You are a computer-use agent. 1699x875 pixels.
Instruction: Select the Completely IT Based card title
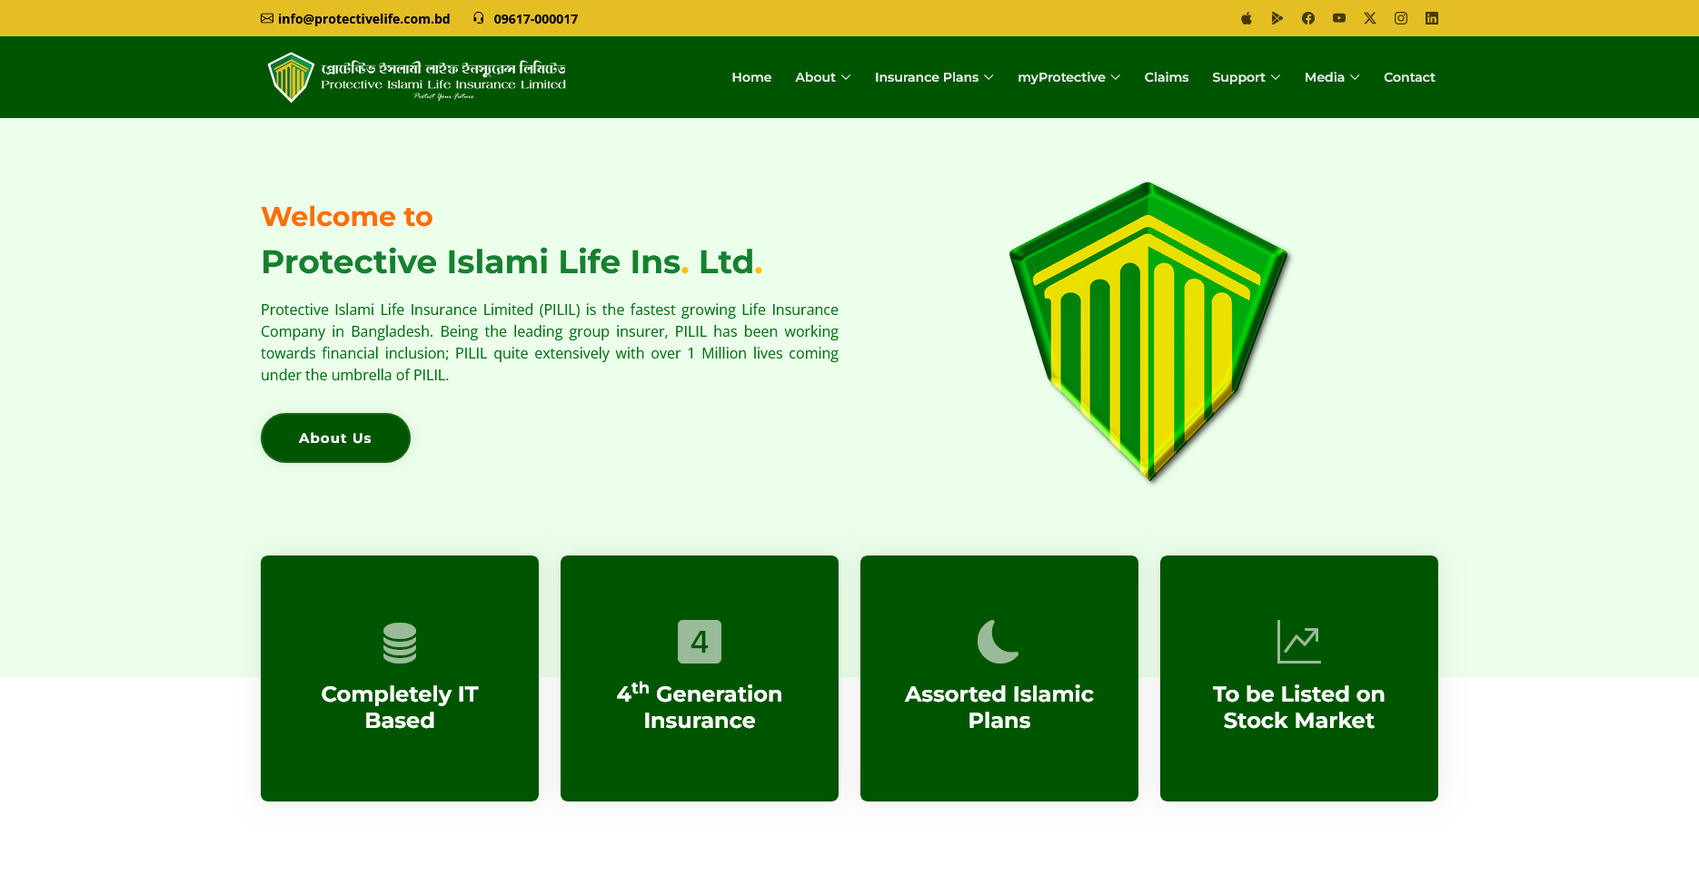pos(400,707)
